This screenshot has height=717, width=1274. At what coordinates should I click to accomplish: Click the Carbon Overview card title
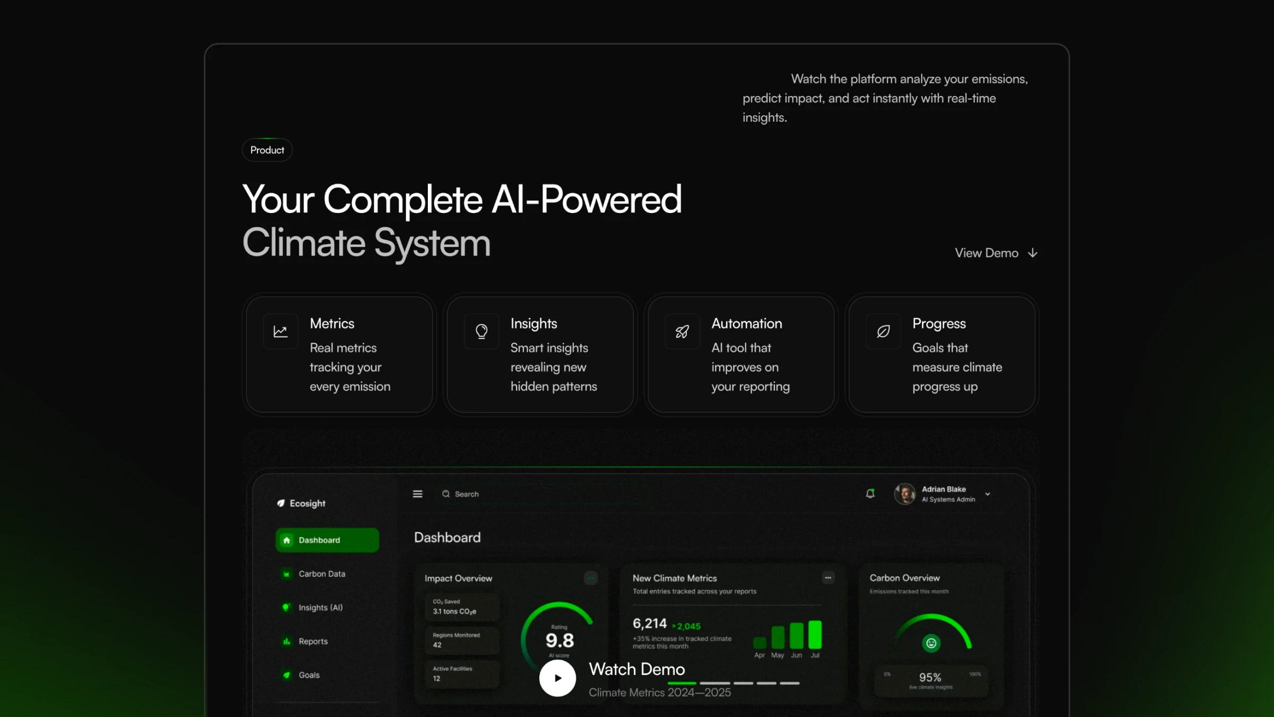[905, 578]
